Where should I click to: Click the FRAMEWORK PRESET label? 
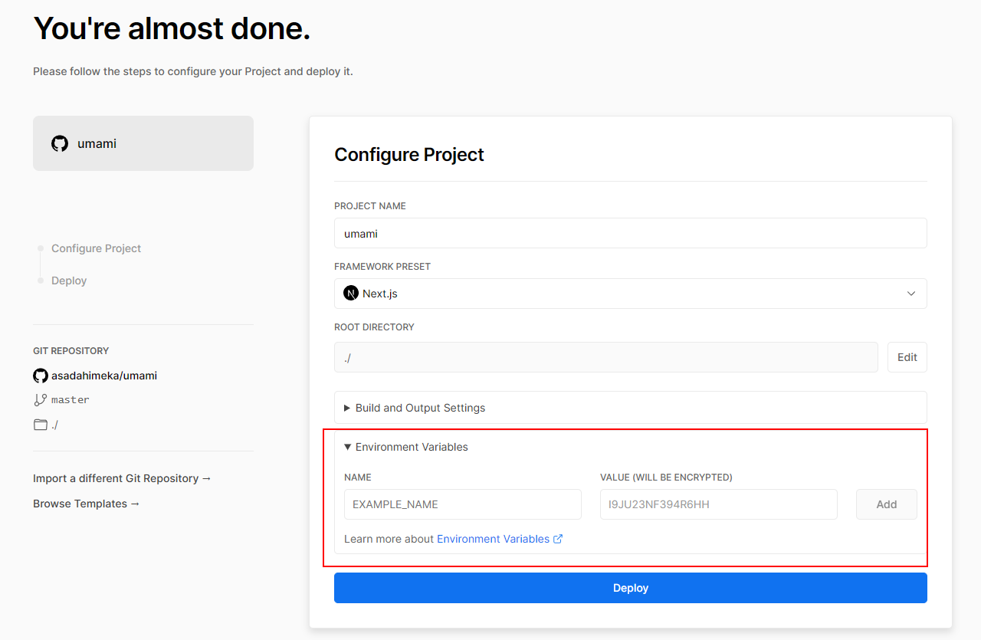point(382,267)
